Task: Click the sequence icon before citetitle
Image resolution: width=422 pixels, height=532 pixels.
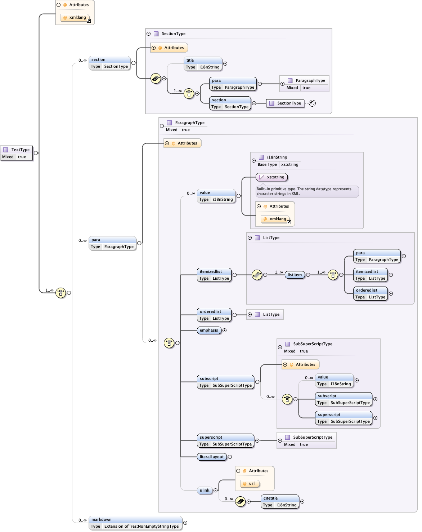Action: click(240, 501)
